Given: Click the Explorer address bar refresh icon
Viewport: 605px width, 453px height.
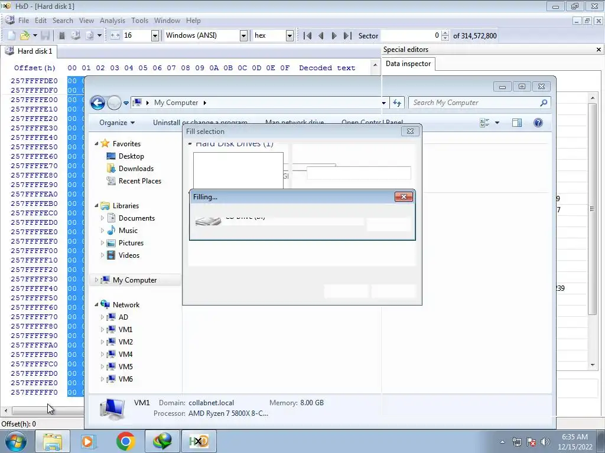Looking at the screenshot, I should 397,103.
